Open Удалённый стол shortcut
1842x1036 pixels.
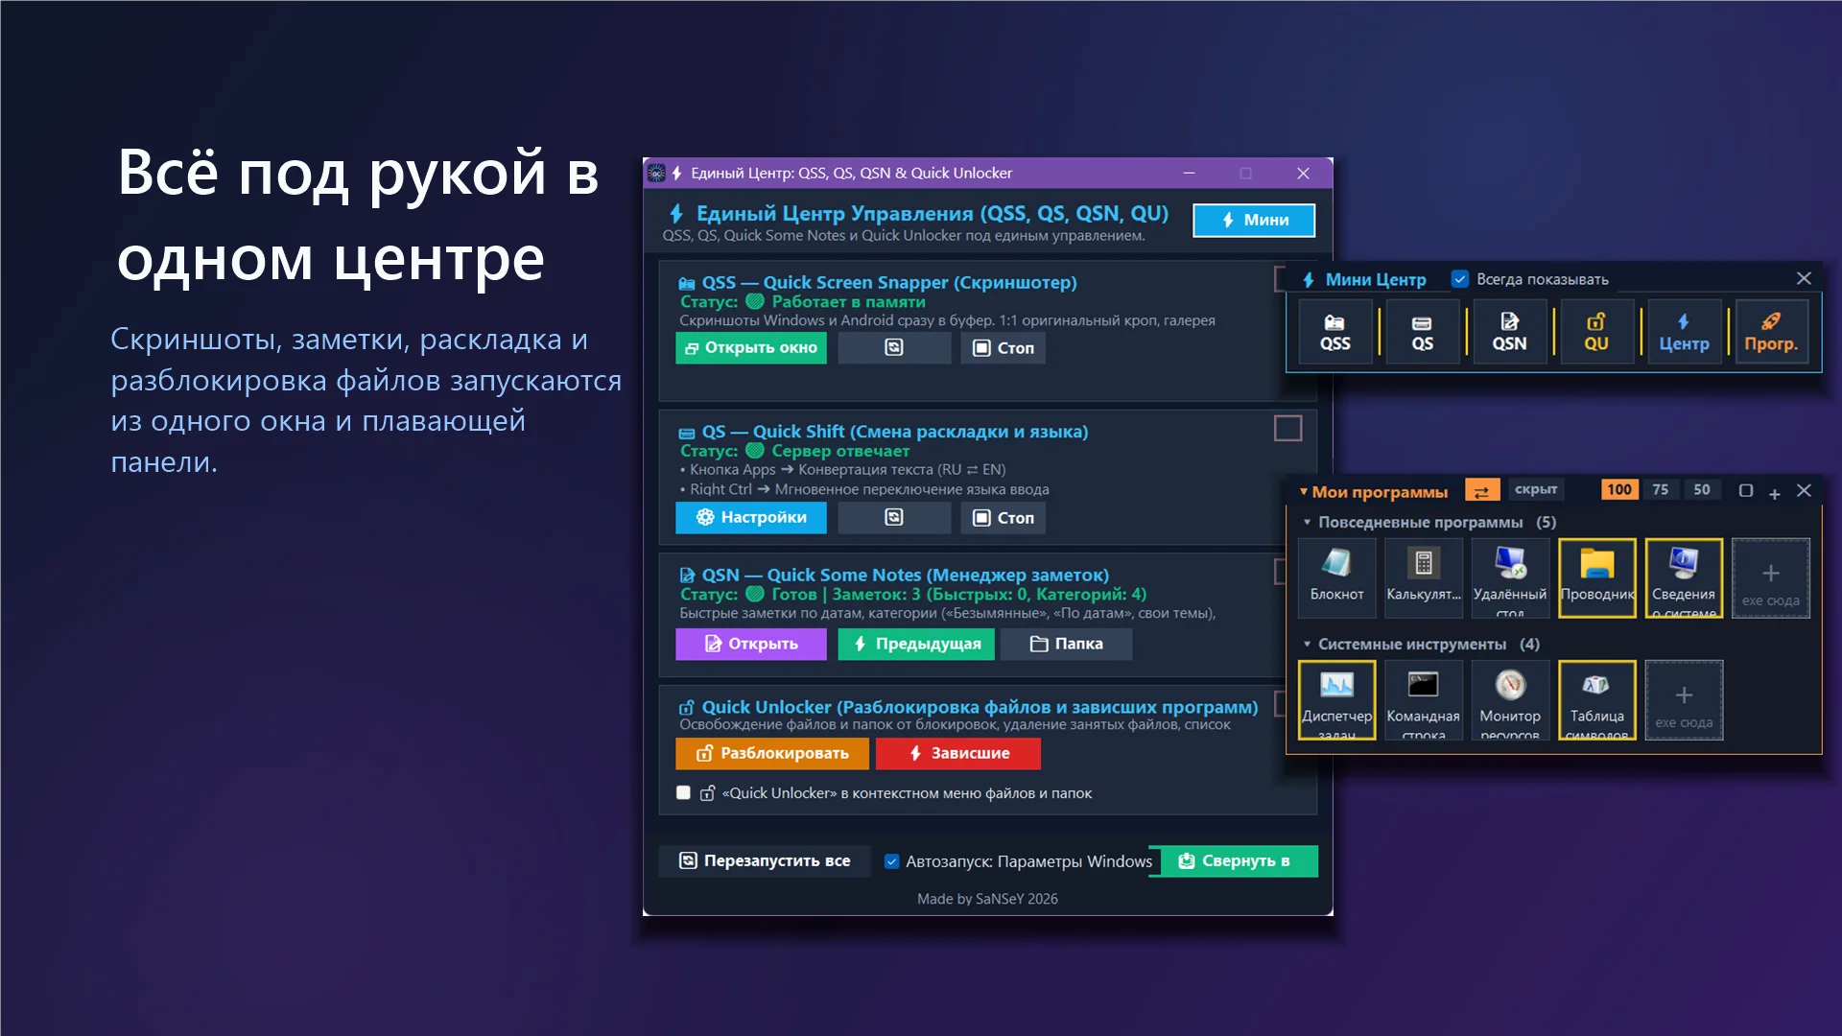(1510, 577)
